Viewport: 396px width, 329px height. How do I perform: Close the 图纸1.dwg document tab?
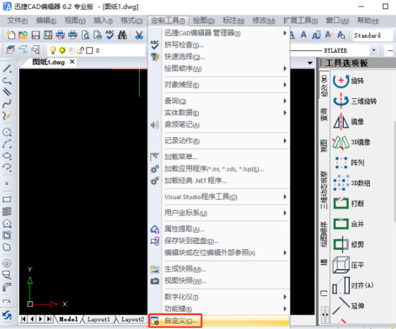pos(72,62)
